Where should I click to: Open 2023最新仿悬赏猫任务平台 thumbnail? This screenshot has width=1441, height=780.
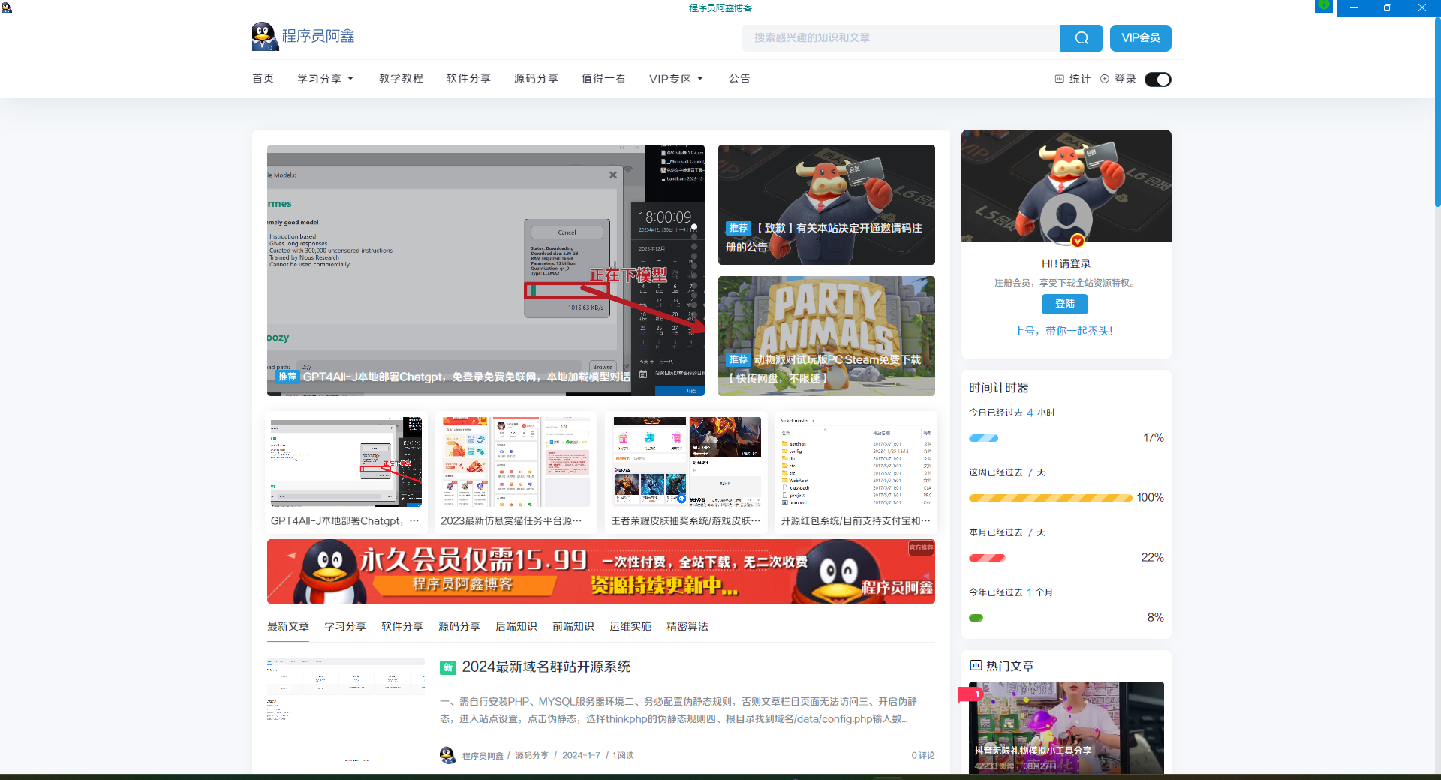[x=516, y=472]
